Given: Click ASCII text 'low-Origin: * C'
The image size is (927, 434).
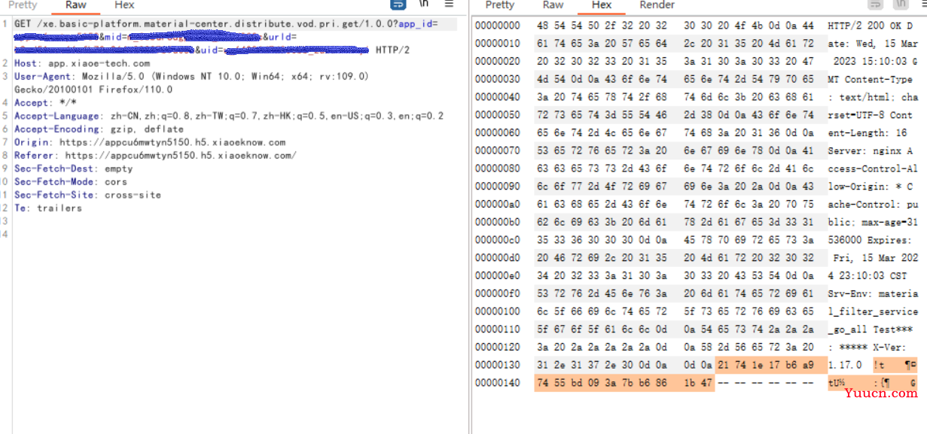Looking at the screenshot, I should click(x=870, y=187).
